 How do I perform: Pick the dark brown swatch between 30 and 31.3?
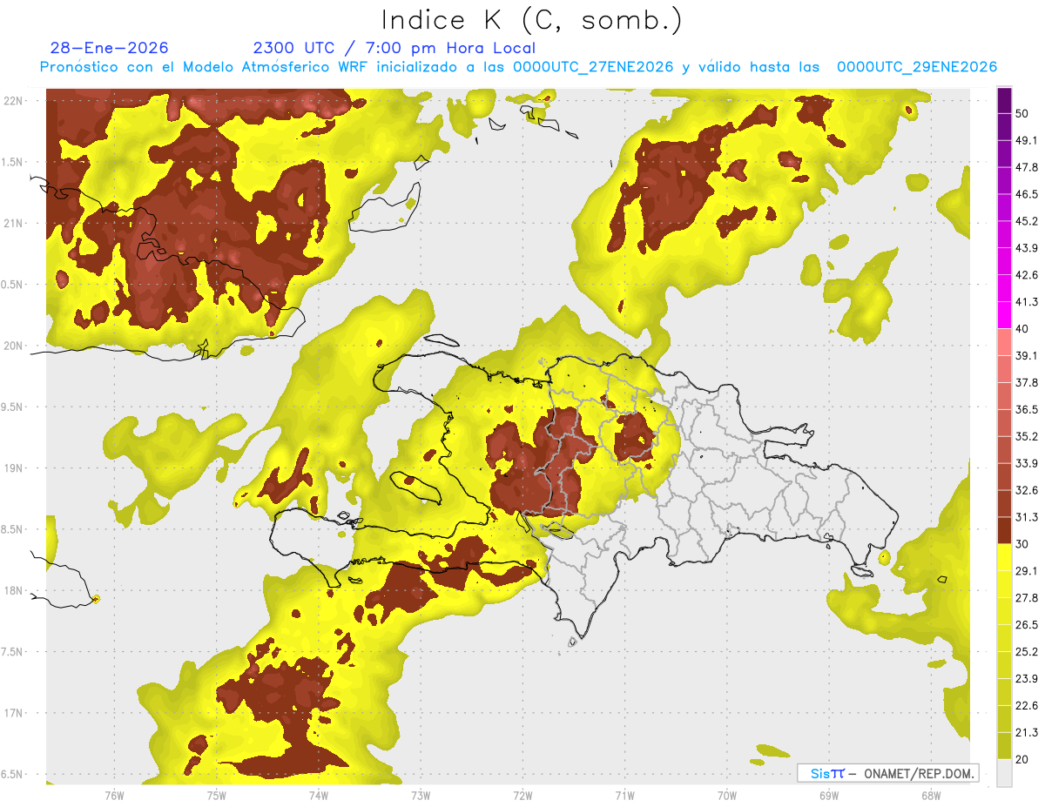[x=1004, y=530]
